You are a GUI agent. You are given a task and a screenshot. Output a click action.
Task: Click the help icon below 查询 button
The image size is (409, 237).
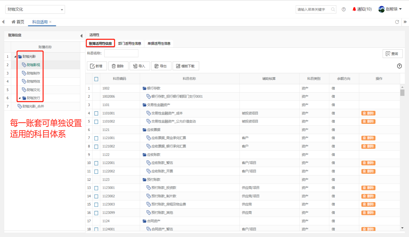399,66
